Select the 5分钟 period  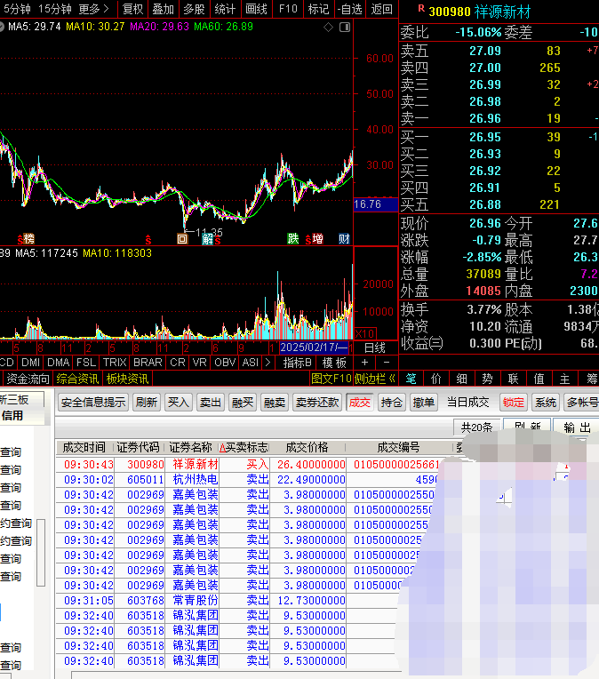[x=16, y=9]
